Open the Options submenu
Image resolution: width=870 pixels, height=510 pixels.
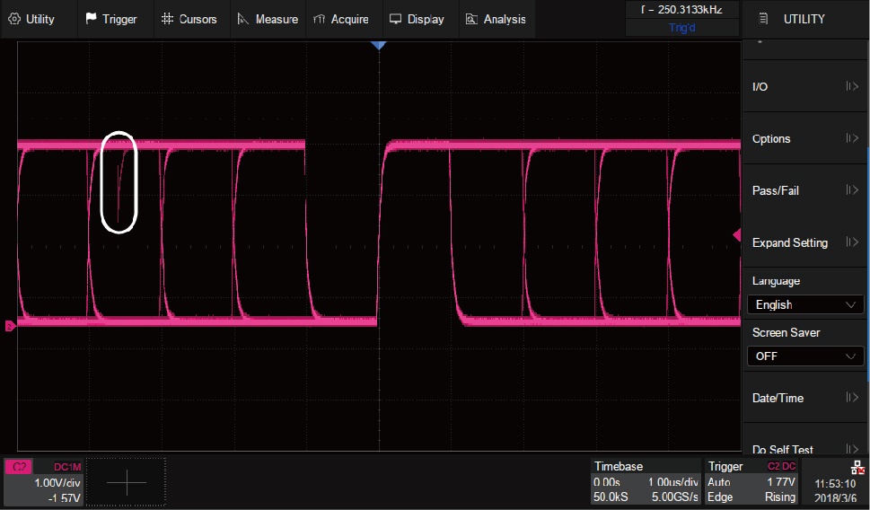(805, 139)
